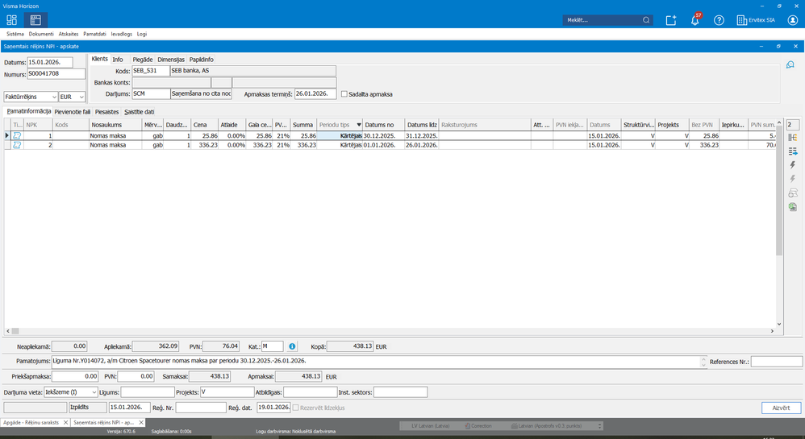
Task: Click the Izpildīts status field
Action: click(x=88, y=408)
